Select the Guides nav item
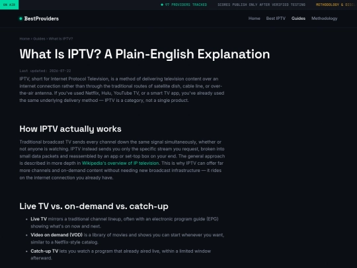This screenshot has height=268, width=357. click(298, 19)
